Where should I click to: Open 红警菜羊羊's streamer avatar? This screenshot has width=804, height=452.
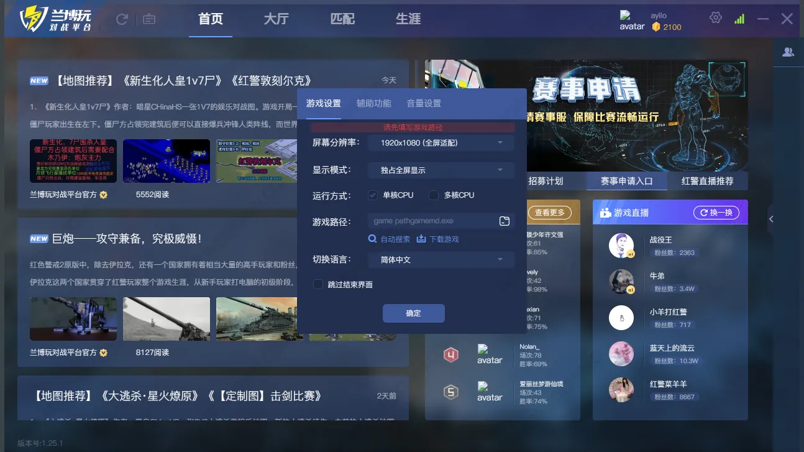tap(621, 390)
